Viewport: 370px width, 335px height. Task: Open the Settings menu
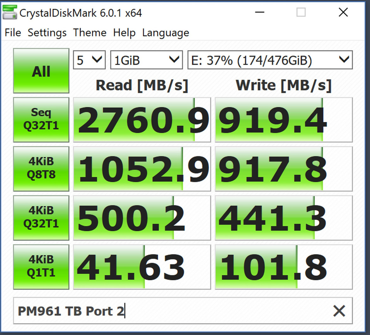47,33
